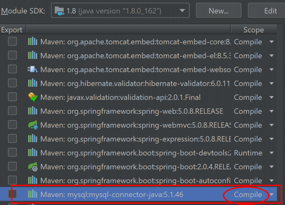Click the hibernate-validator library icon
This screenshot has height=205, width=285.
[33, 83]
